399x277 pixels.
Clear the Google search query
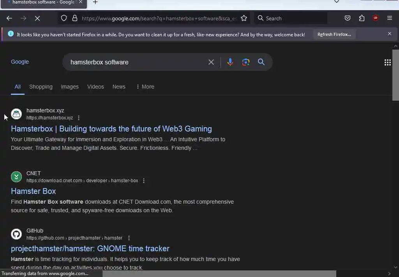[x=211, y=62]
